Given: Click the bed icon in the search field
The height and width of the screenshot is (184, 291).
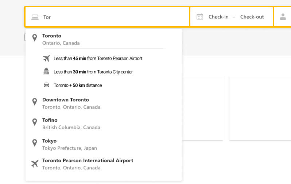Looking at the screenshot, I should [x=35, y=17].
